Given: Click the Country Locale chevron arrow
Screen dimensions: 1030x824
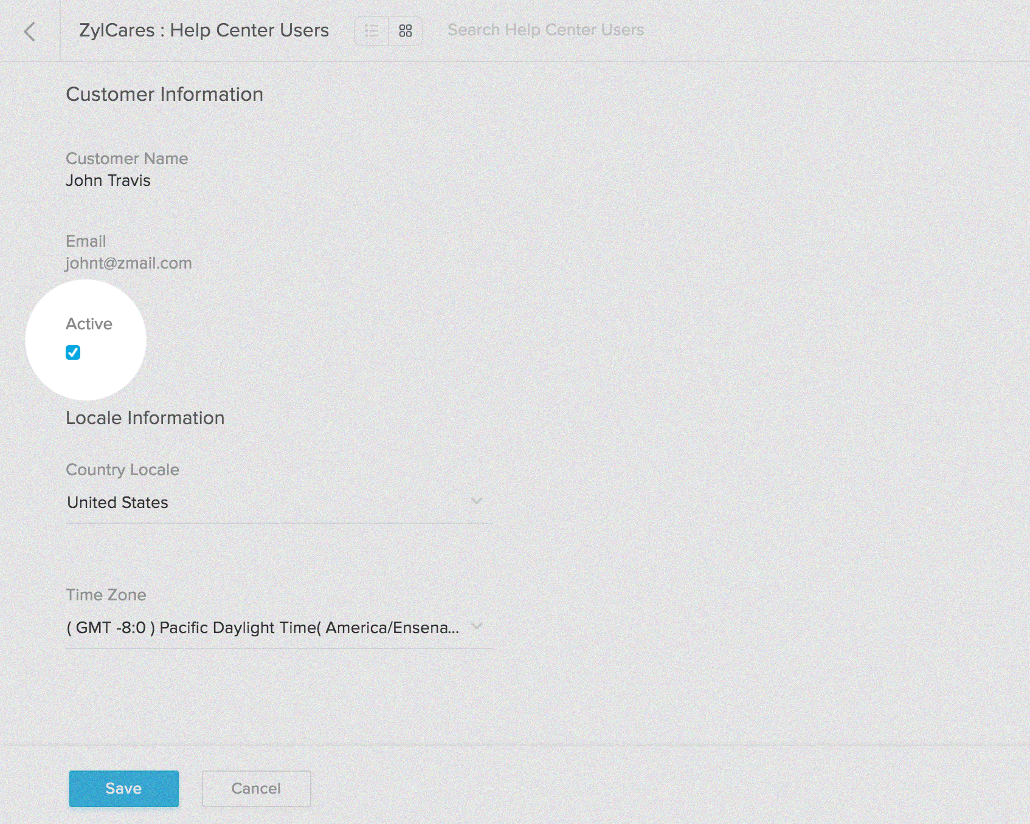Looking at the screenshot, I should [x=477, y=501].
